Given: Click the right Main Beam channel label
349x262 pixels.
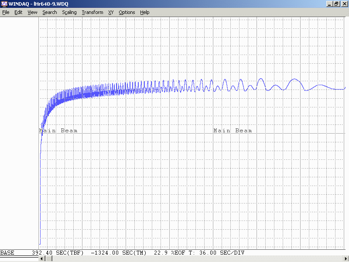Looking at the screenshot, I should 233,131.
